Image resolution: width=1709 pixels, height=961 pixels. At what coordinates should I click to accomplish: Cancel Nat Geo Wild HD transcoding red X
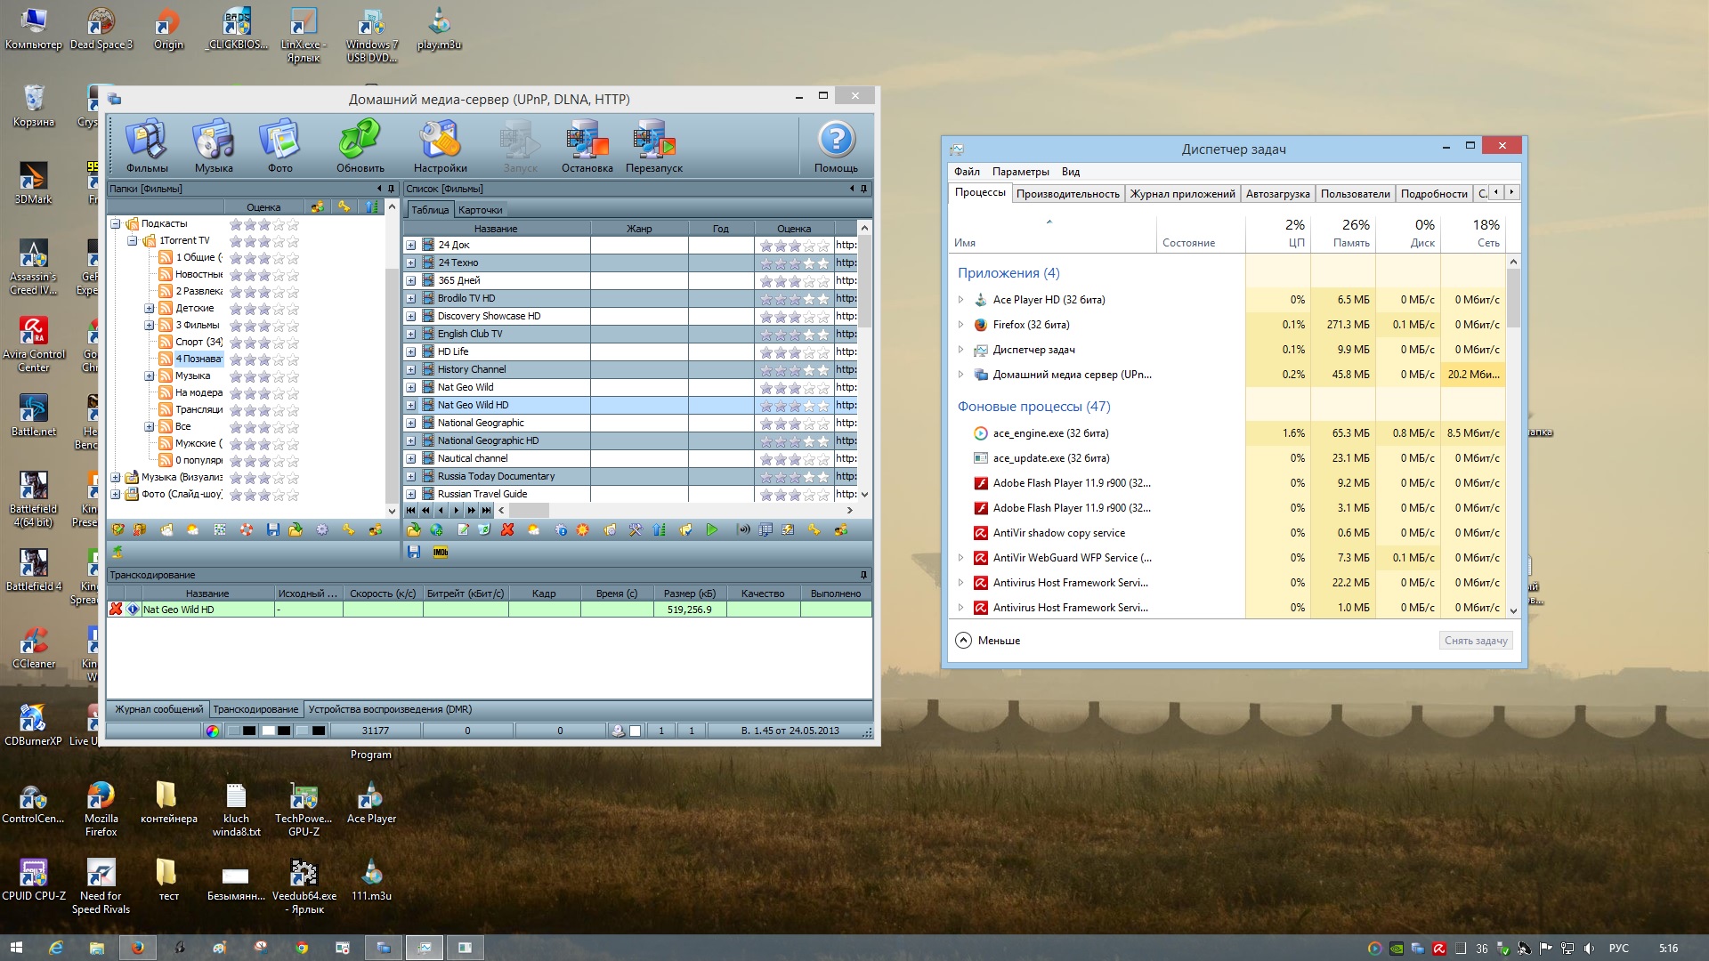(x=116, y=610)
